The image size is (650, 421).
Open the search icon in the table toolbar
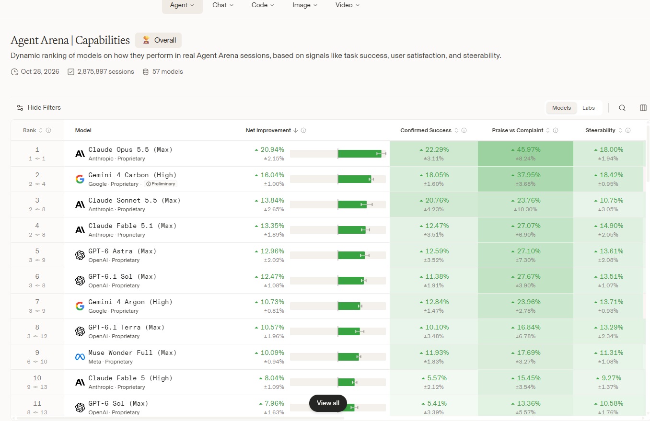622,108
